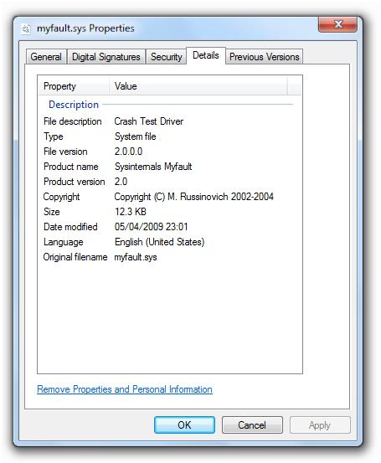The height and width of the screenshot is (463, 381).
Task: Select the Size property label
Action: click(x=52, y=212)
